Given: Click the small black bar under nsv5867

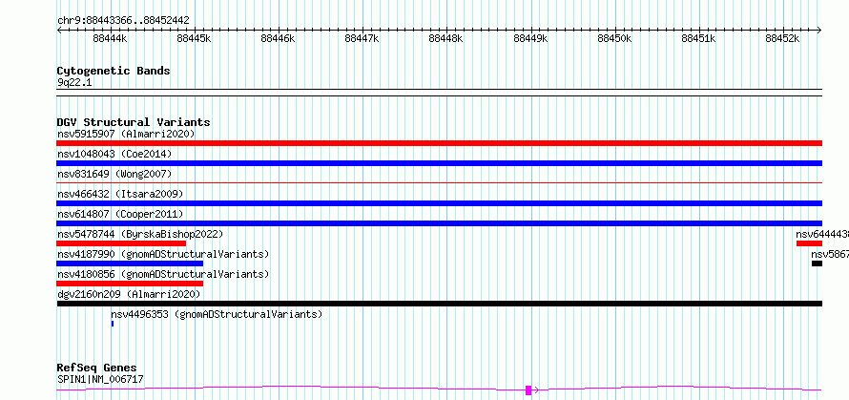Looking at the screenshot, I should (x=817, y=263).
